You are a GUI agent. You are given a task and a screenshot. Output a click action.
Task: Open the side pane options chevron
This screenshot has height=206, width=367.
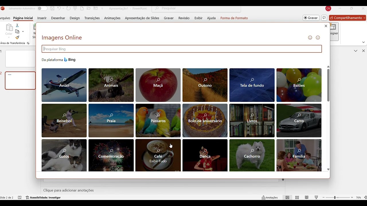(x=356, y=51)
